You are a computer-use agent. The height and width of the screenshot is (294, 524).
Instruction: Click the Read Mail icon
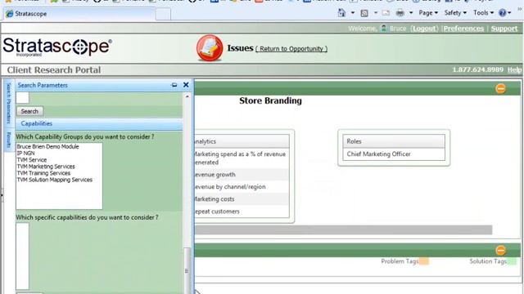386,13
